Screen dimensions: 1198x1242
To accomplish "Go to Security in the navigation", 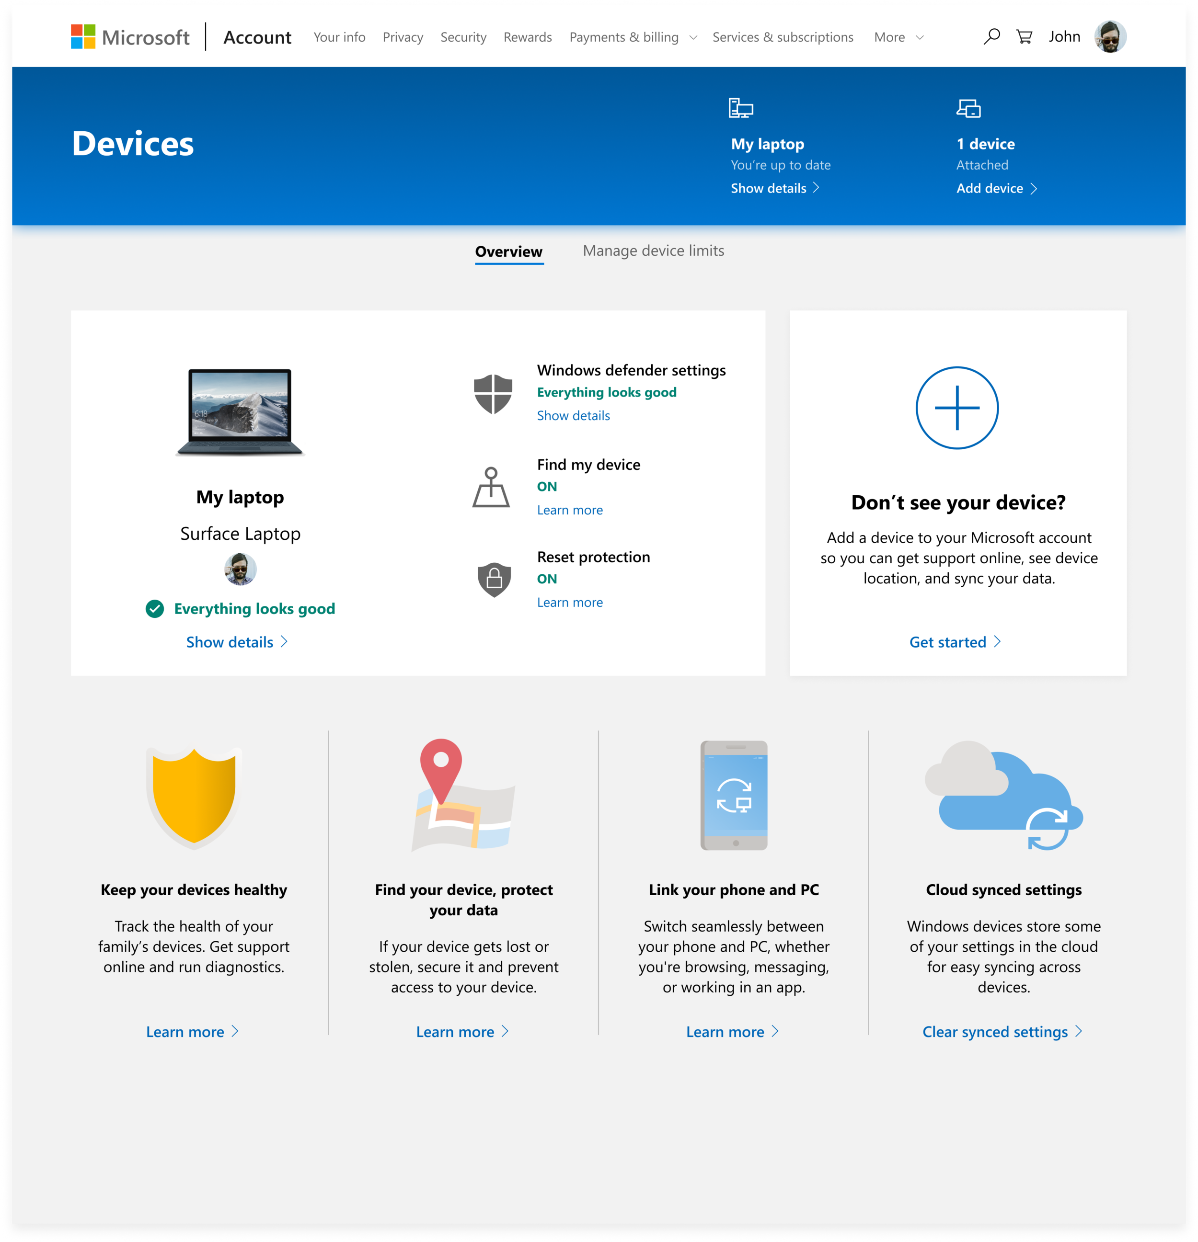I will (x=463, y=37).
